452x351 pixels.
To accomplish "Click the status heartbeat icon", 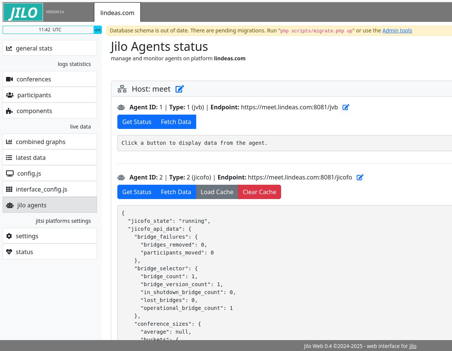I will (9, 252).
